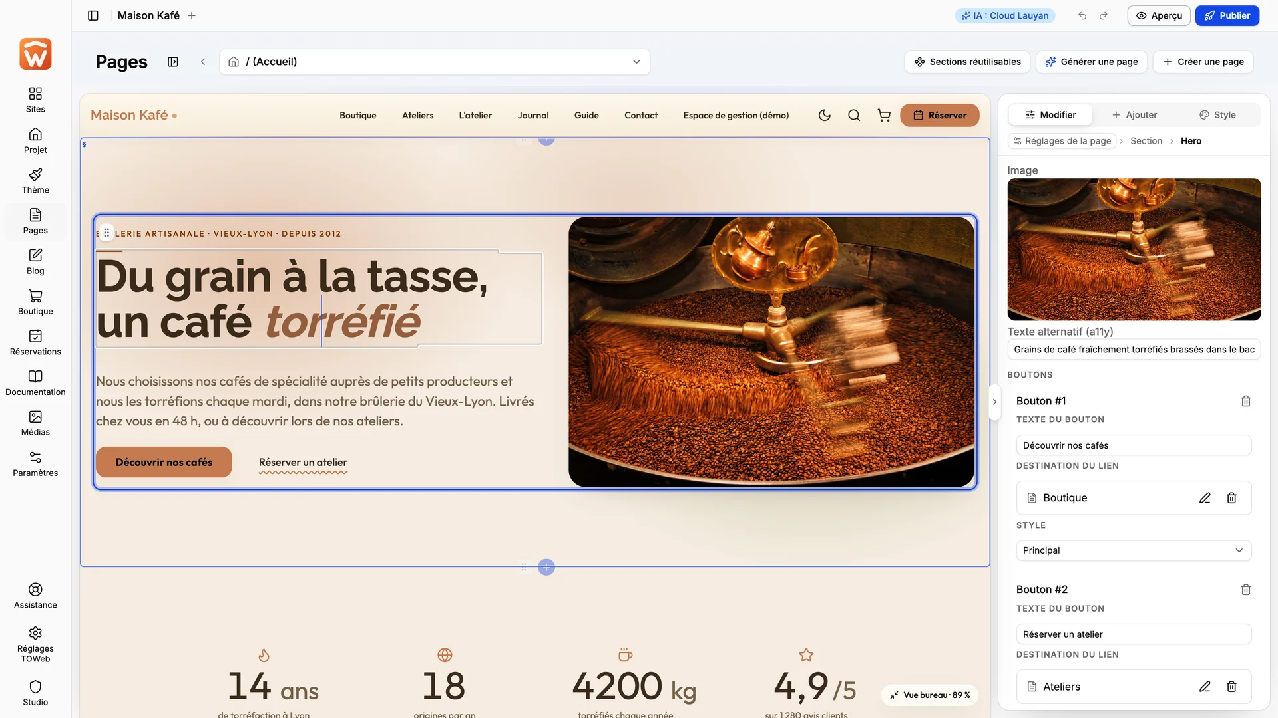The height and width of the screenshot is (718, 1278).
Task: Click the Bouton #1 text field
Action: tap(1134, 445)
